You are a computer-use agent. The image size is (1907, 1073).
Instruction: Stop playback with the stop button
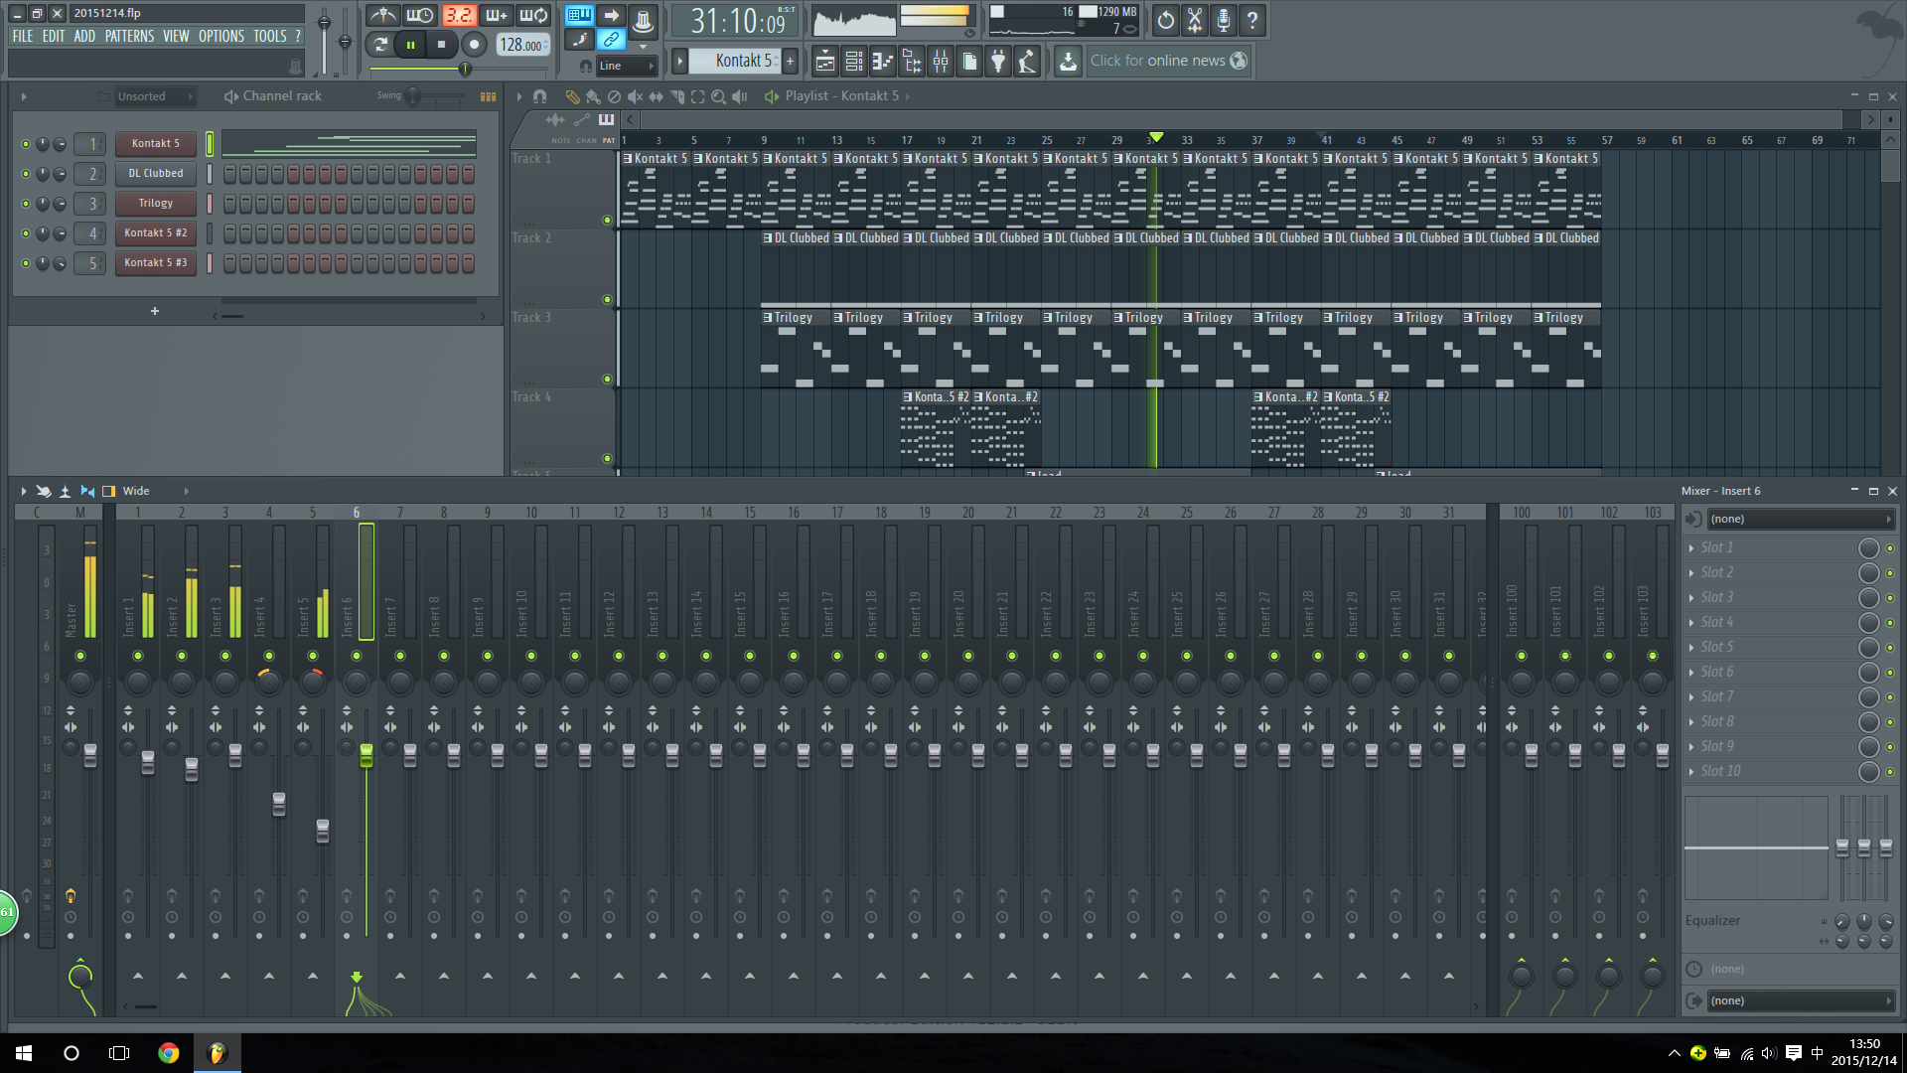pos(442,44)
